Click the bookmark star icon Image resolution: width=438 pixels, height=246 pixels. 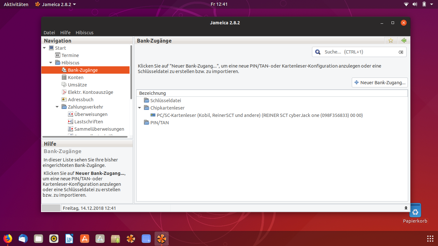coord(391,40)
